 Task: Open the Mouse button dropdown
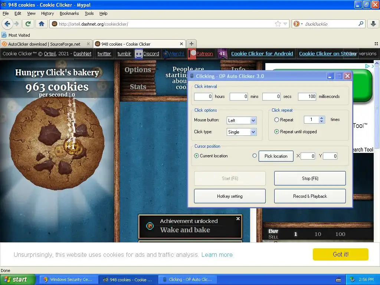(242, 121)
